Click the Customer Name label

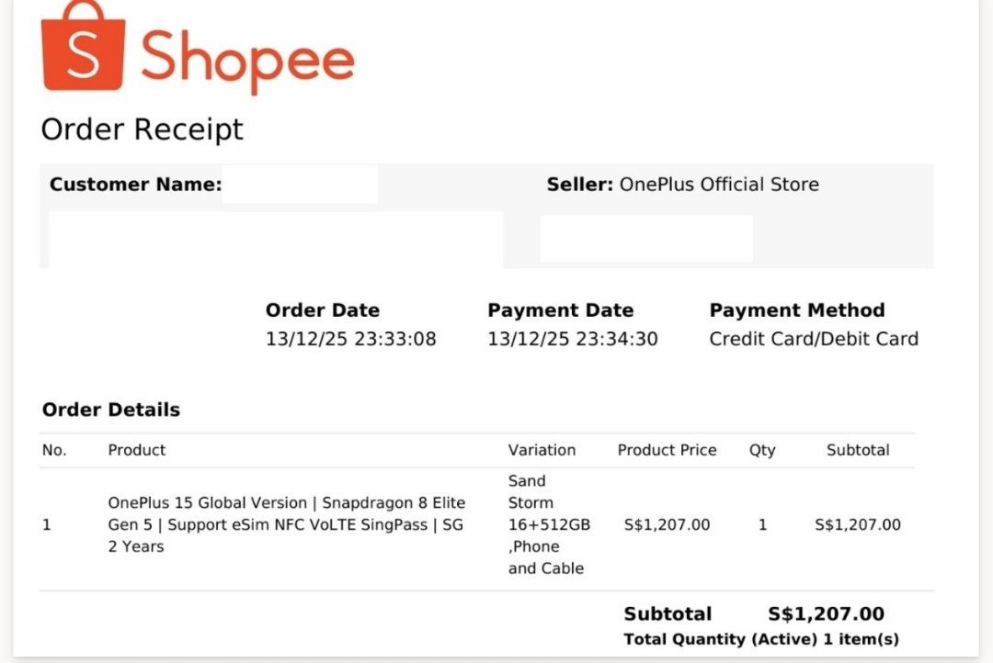point(135,185)
